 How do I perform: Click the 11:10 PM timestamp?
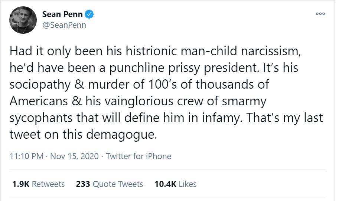[27, 156]
